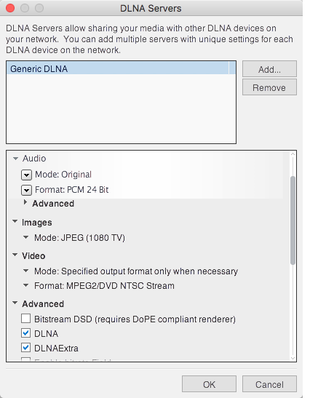Open the Video Mode dropdown arrow
This screenshot has height=398, width=318.
[25, 271]
